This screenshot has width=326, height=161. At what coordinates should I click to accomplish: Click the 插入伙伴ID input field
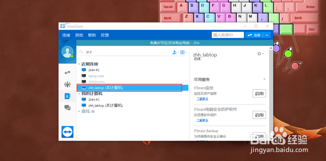coord(228,35)
